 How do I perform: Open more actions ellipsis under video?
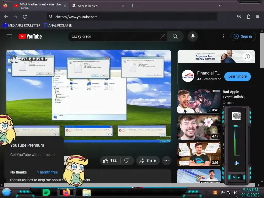coord(167,160)
